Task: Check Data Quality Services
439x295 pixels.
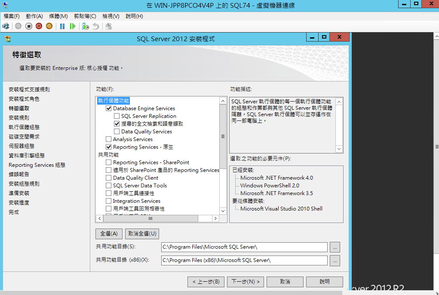Action: pos(117,132)
